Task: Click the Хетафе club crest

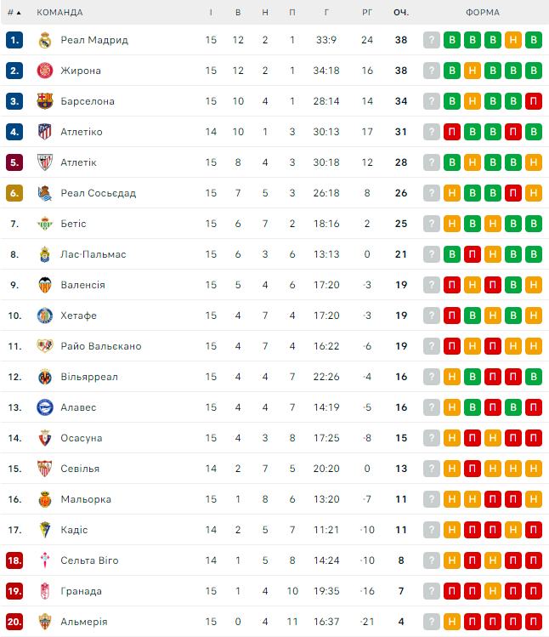Action: click(x=45, y=316)
